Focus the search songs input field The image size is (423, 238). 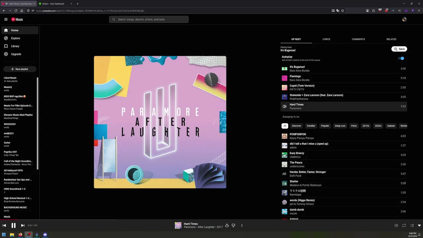[x=149, y=20]
